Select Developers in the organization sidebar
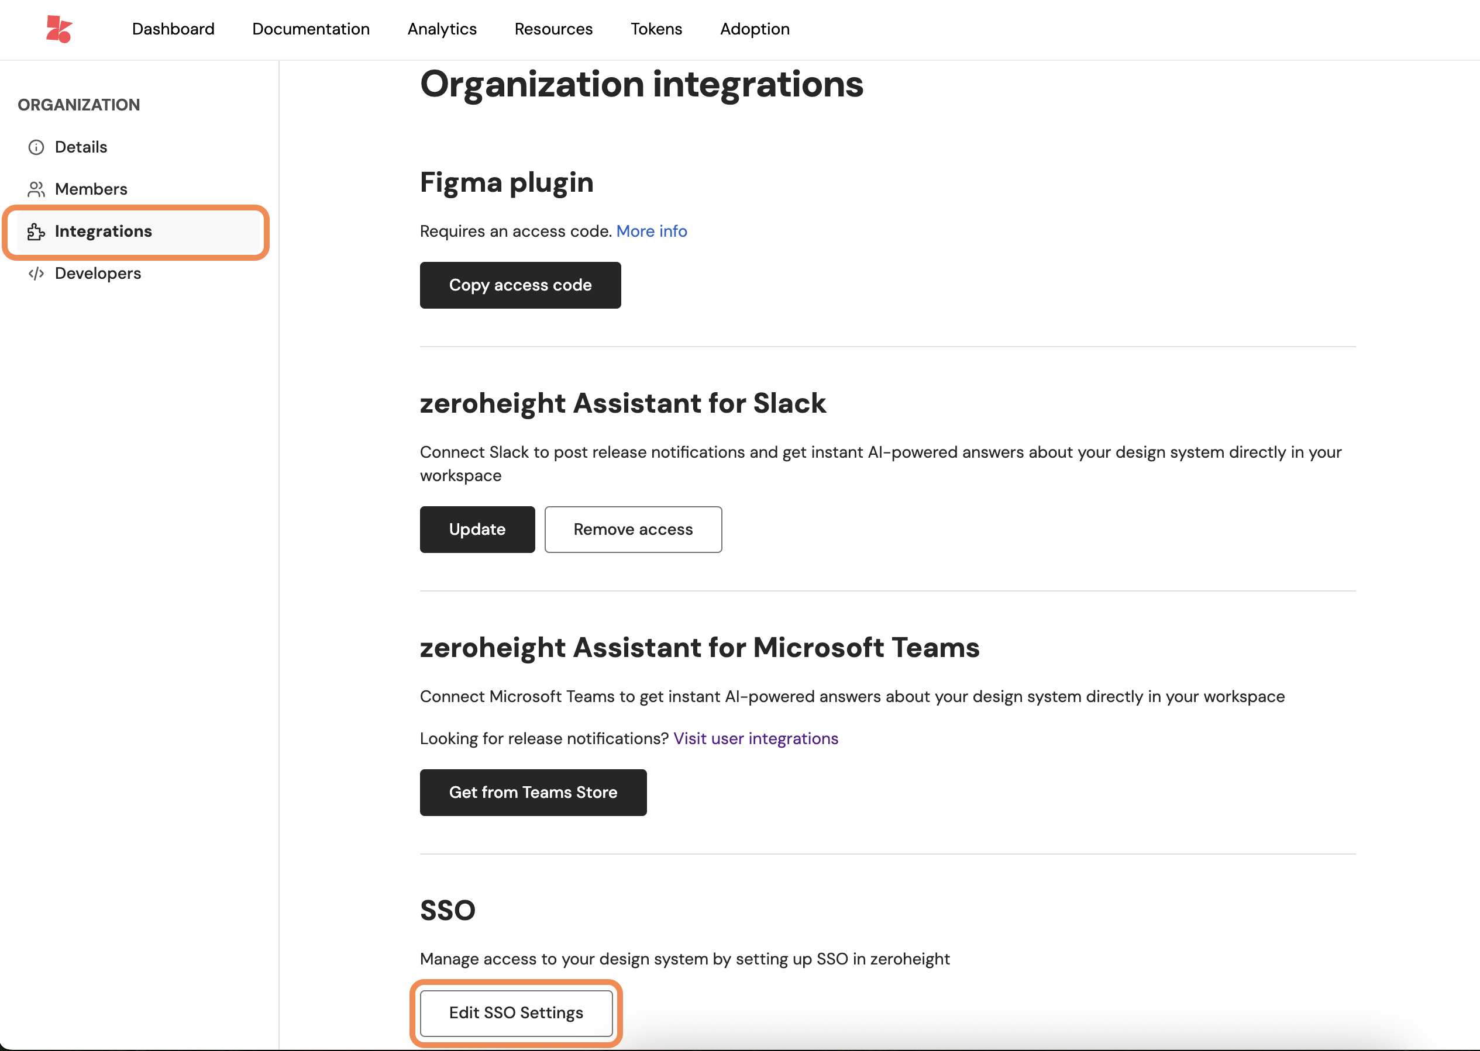 (98, 274)
